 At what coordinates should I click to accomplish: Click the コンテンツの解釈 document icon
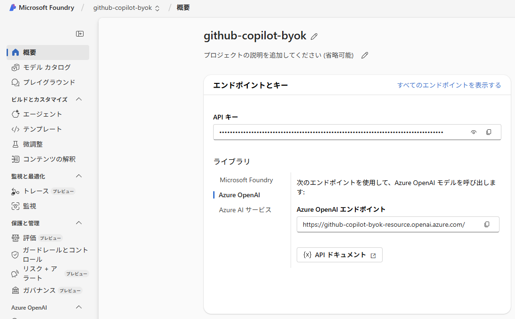pos(15,159)
